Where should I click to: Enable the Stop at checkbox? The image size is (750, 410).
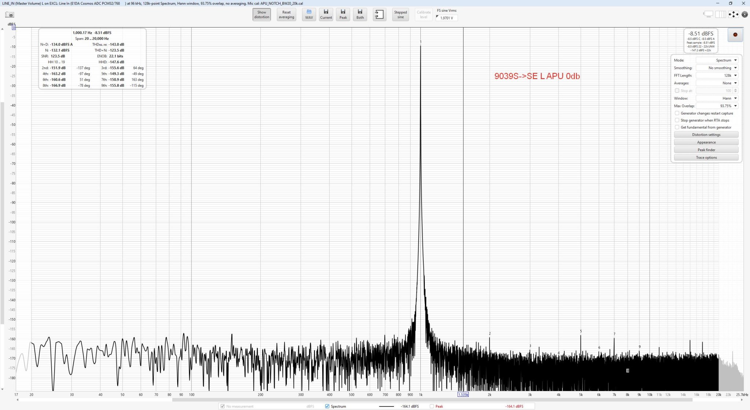click(677, 91)
